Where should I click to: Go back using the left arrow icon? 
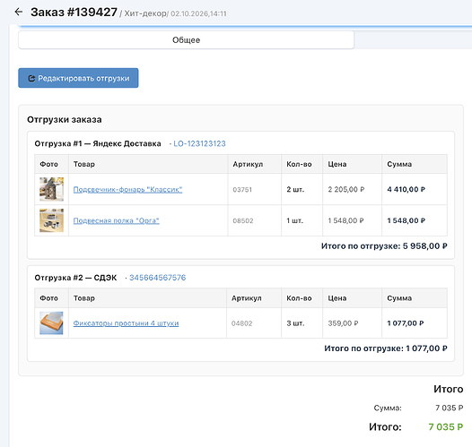pyautogui.click(x=19, y=12)
